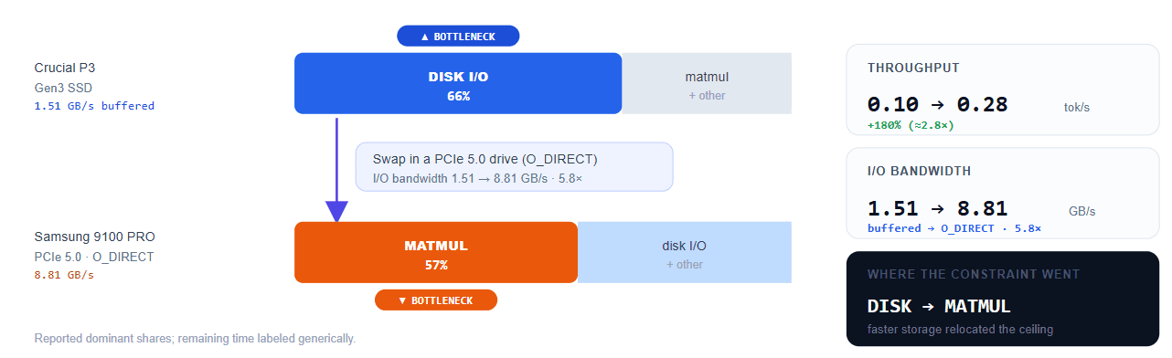1172x358 pixels.
Task: Click the top blue BOTTLENECK badge
Action: [458, 37]
